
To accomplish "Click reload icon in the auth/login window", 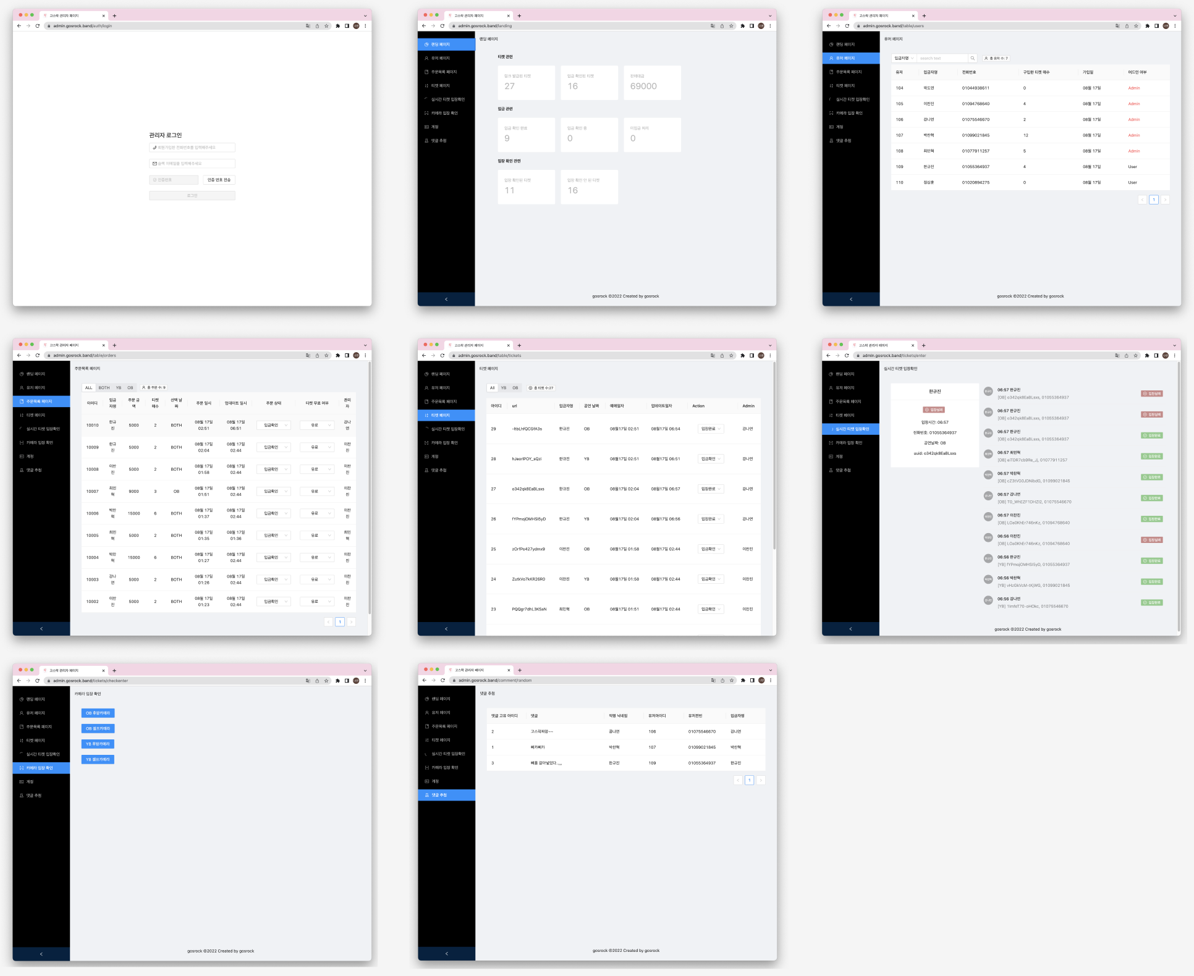I will (38, 26).
